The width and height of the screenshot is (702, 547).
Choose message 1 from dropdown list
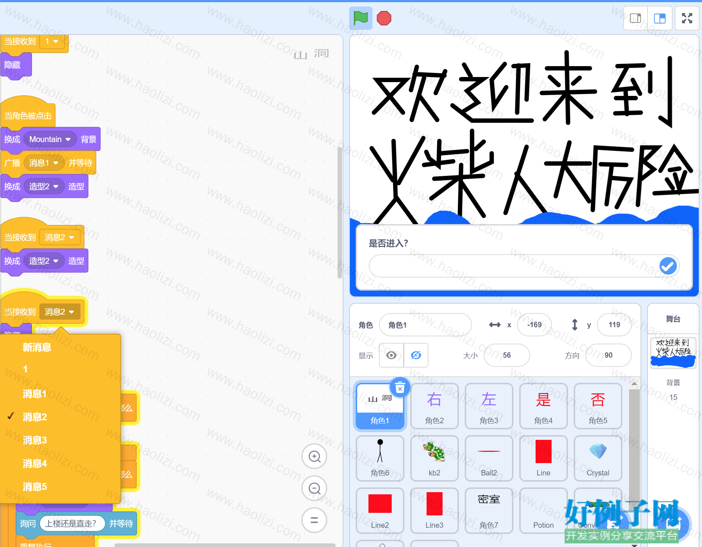pos(60,369)
